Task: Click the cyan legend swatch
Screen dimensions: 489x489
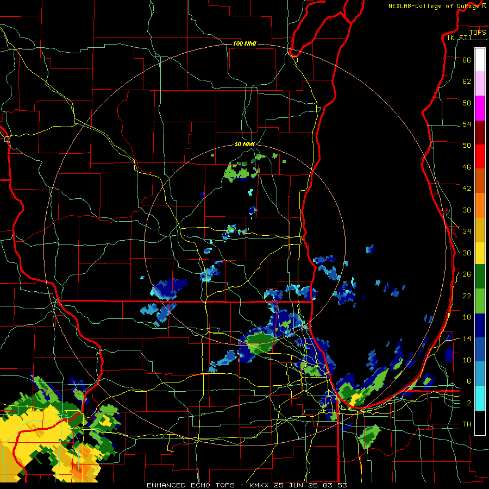Action: pos(480,398)
